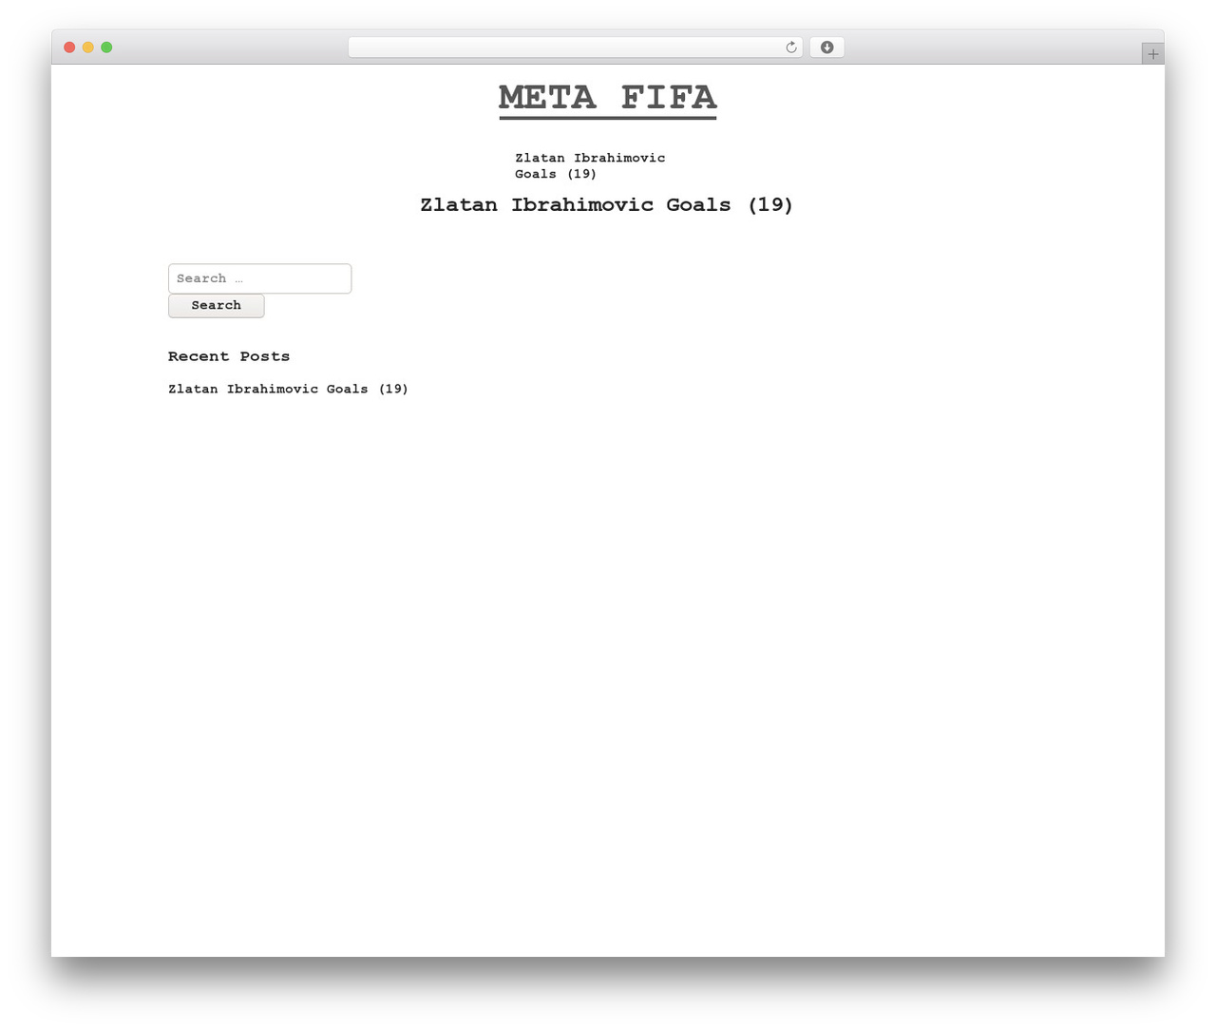Open the META FIFA site title link
The height and width of the screenshot is (1030, 1216).
click(608, 98)
